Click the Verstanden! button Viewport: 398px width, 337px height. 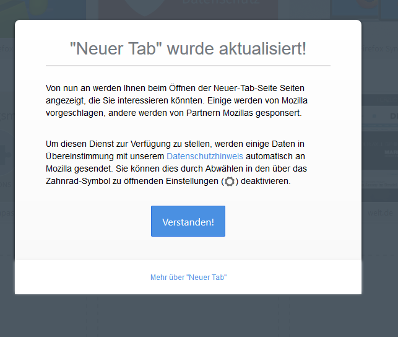coord(188,221)
